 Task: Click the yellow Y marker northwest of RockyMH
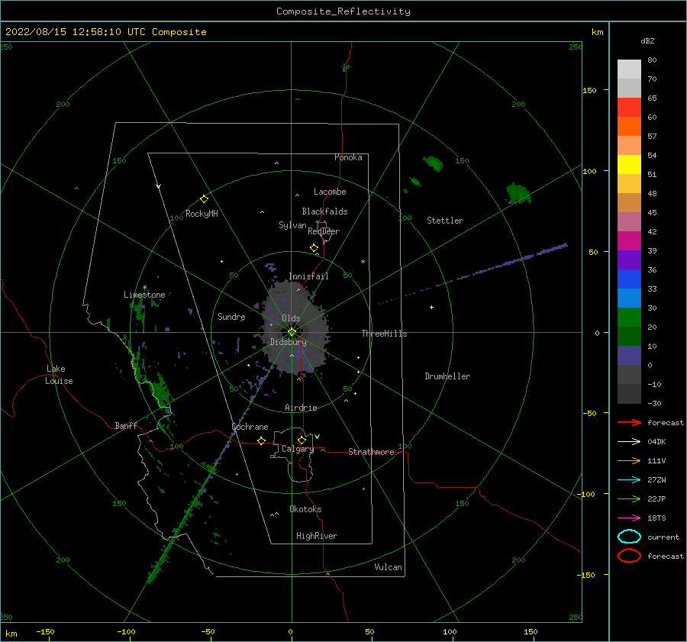159,186
